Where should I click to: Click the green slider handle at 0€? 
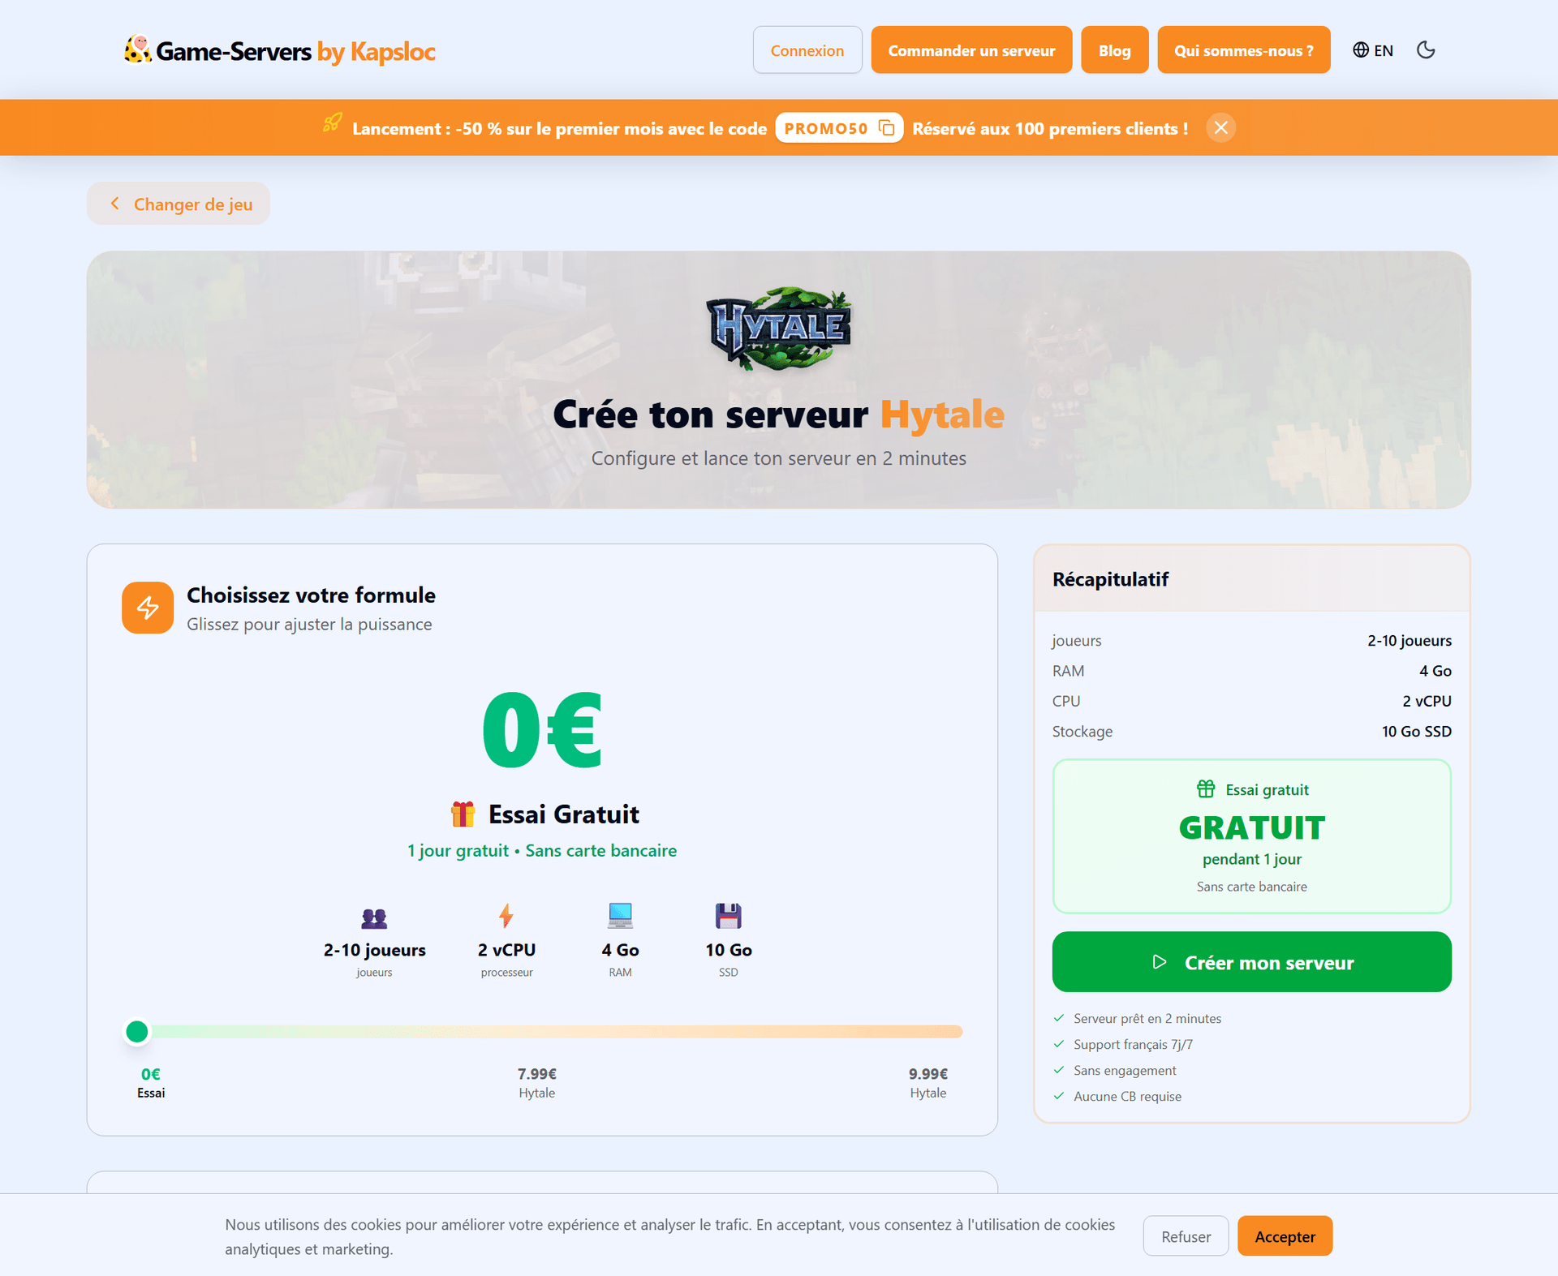(137, 1032)
